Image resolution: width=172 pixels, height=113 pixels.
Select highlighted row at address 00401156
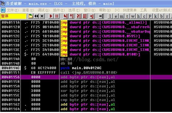[86, 77]
